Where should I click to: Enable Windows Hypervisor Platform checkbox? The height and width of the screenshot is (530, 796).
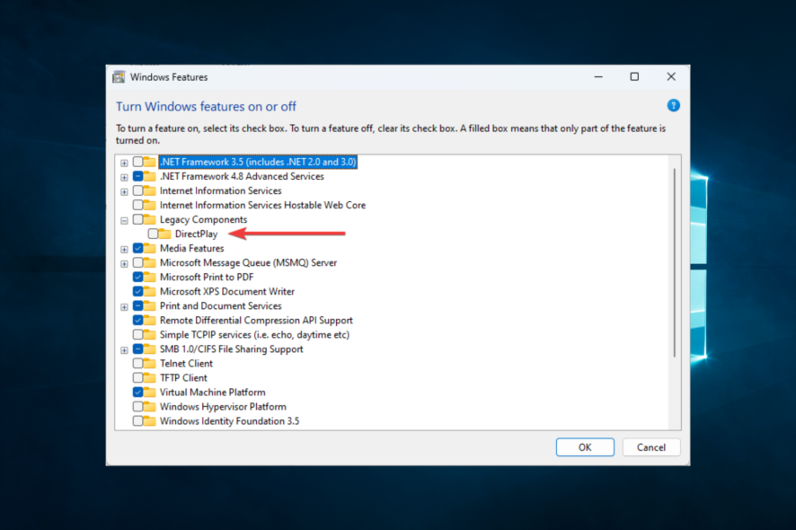(x=137, y=407)
